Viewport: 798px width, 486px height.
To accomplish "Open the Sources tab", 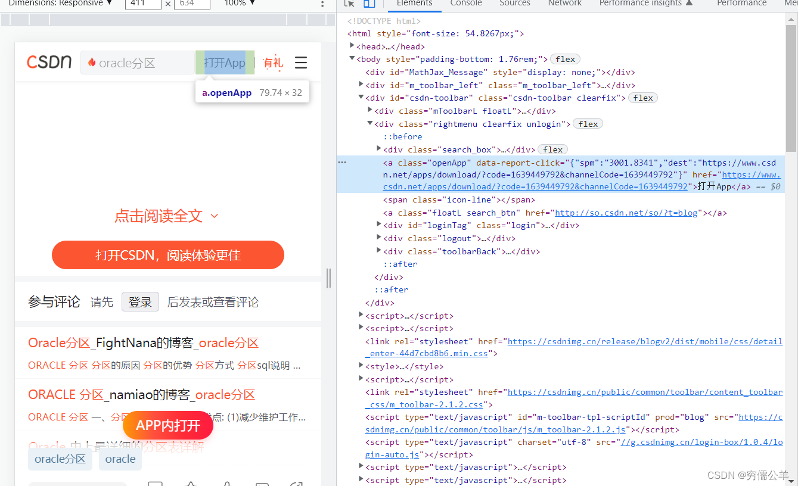I will [x=515, y=4].
